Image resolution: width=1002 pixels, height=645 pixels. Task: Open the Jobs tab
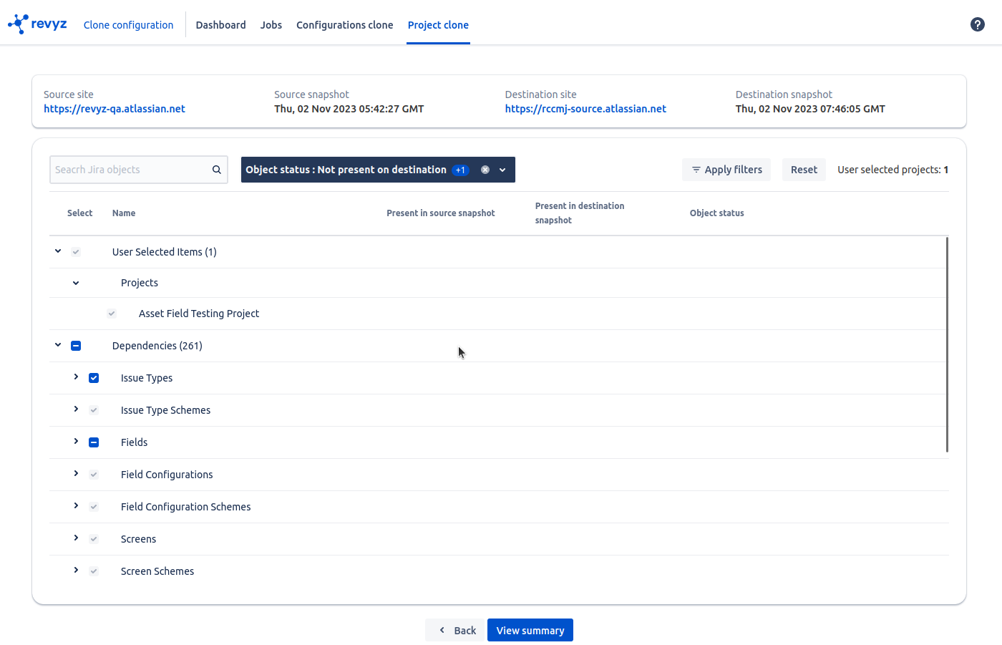coord(271,25)
